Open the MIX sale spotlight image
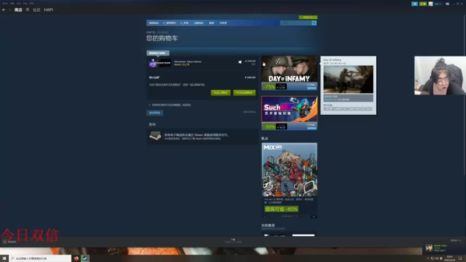 coord(289,169)
